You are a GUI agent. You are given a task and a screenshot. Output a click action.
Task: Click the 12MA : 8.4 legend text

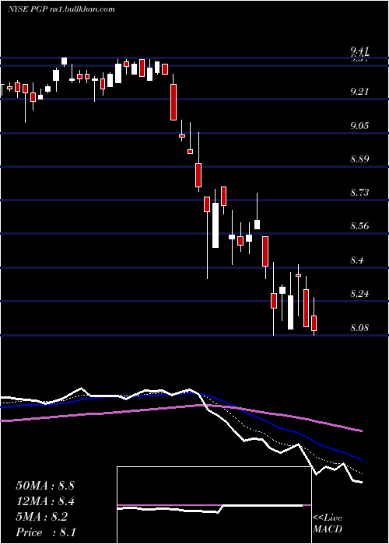[x=45, y=501]
